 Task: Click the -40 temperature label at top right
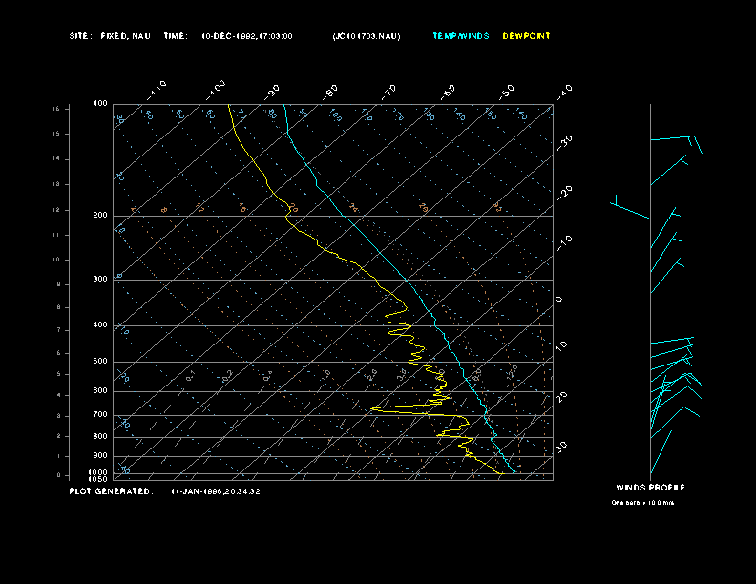pyautogui.click(x=564, y=91)
